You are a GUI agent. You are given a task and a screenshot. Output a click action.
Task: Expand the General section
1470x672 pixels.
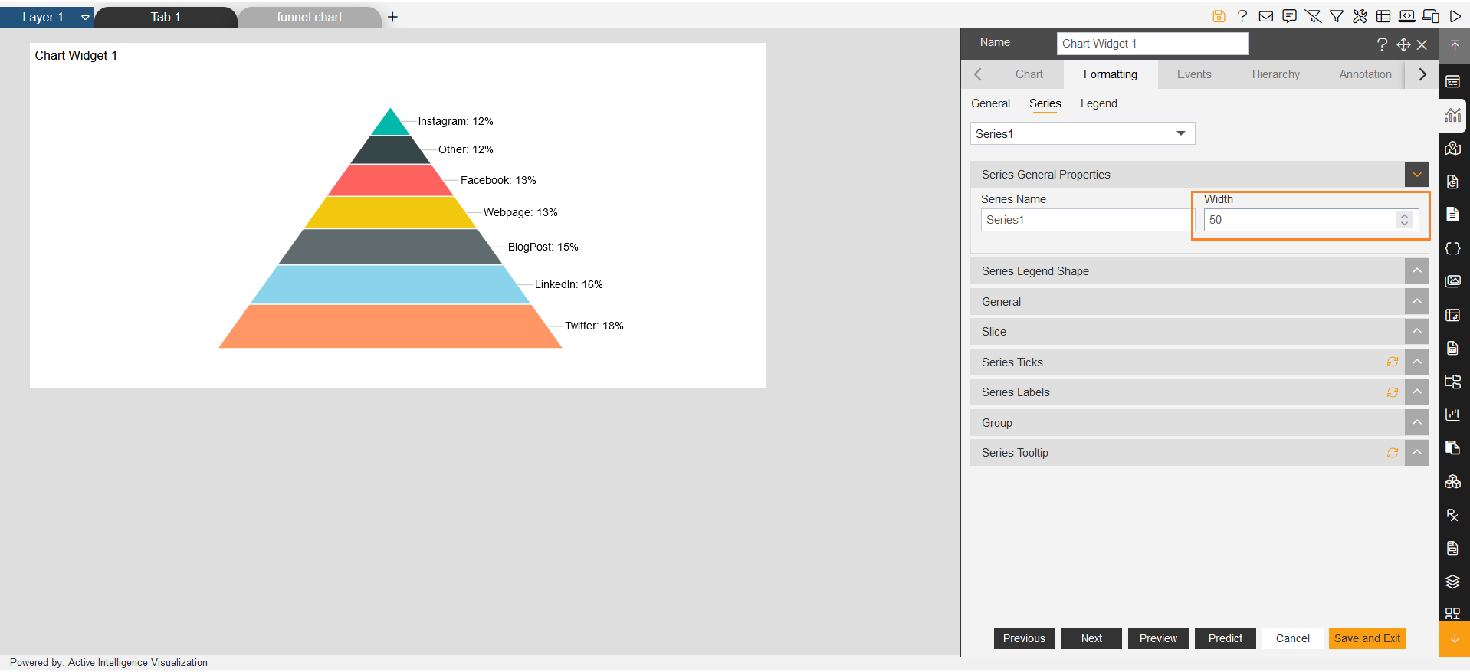pos(1416,301)
